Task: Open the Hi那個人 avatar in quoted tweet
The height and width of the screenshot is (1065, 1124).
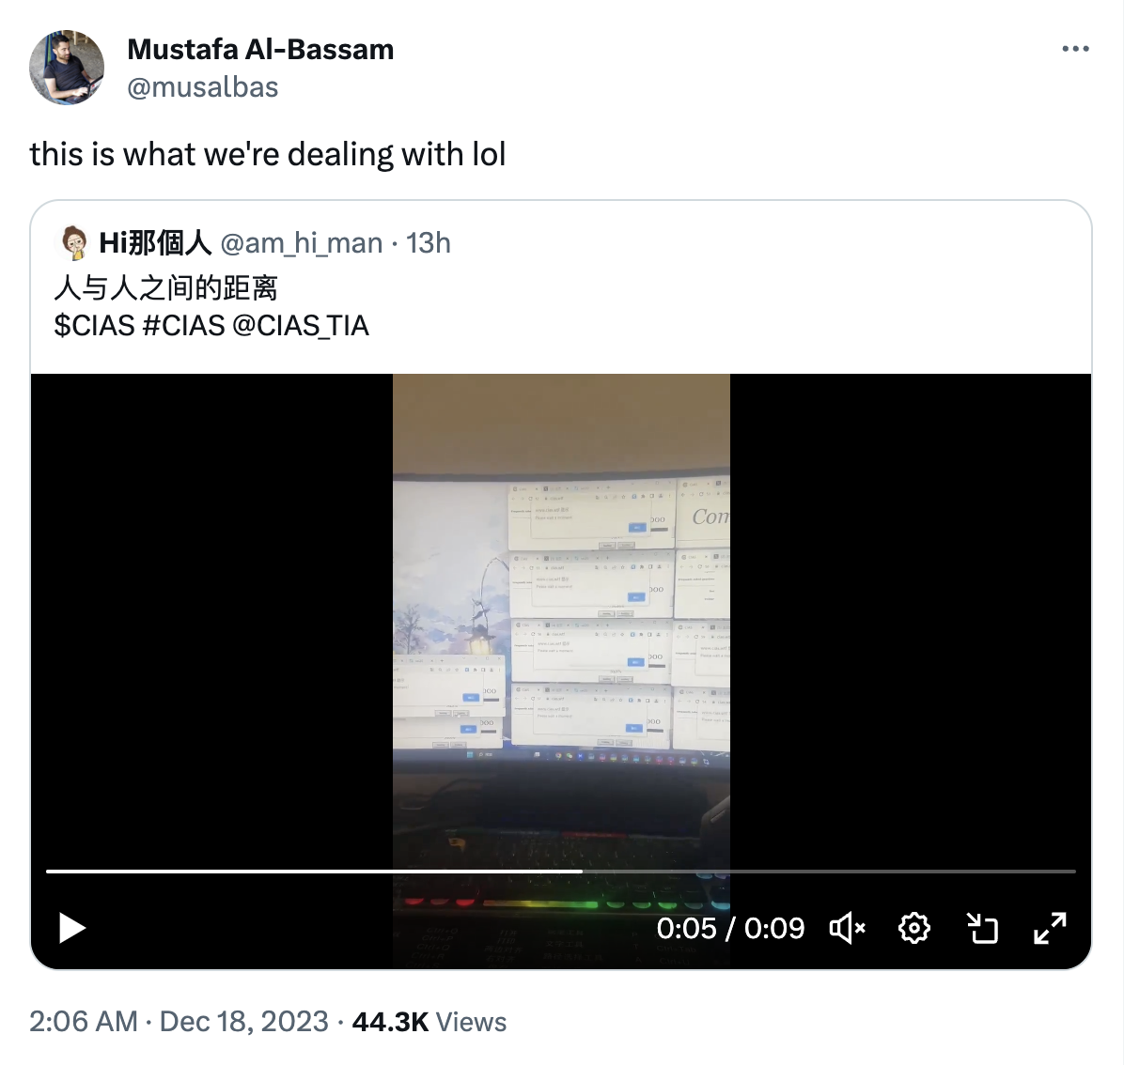Action: (74, 243)
